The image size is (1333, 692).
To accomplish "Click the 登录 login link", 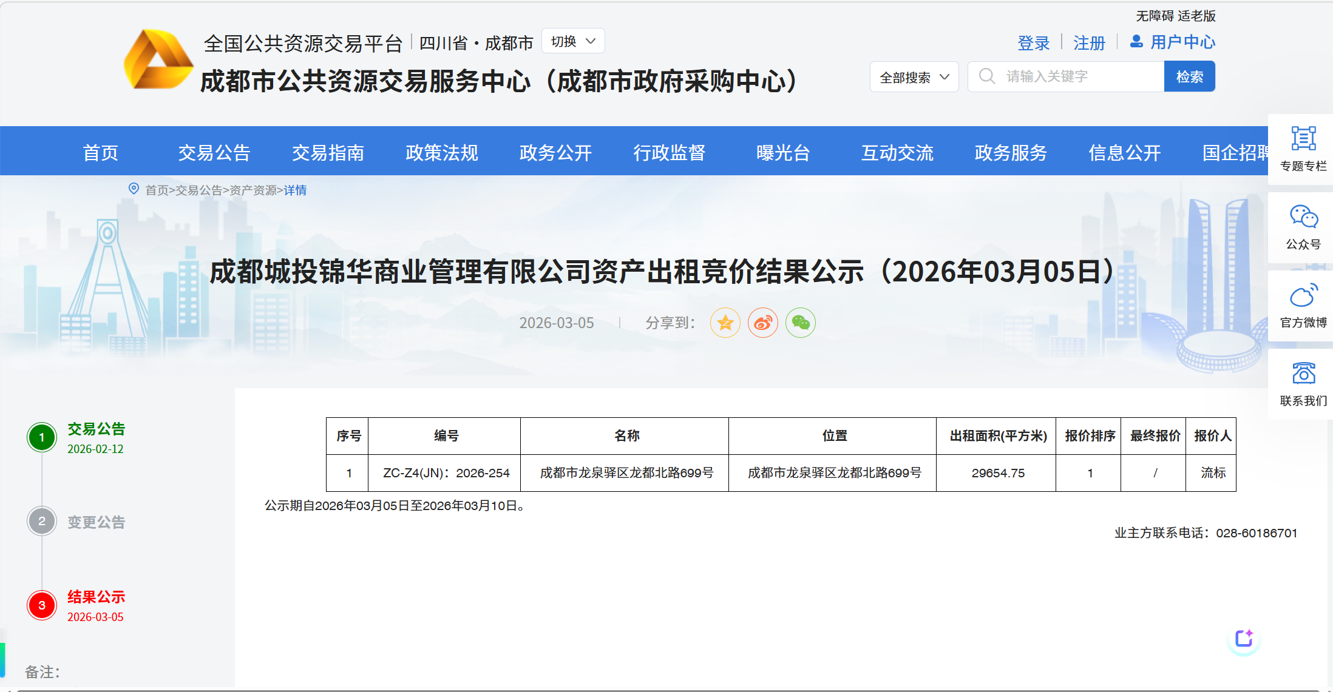I will (x=1033, y=43).
